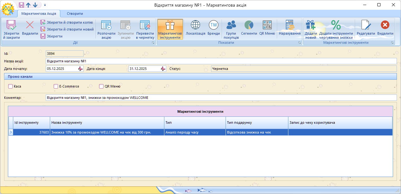This screenshot has width=401, height=194.
Task: Open the start date calendar picker
Action: click(x=80, y=69)
